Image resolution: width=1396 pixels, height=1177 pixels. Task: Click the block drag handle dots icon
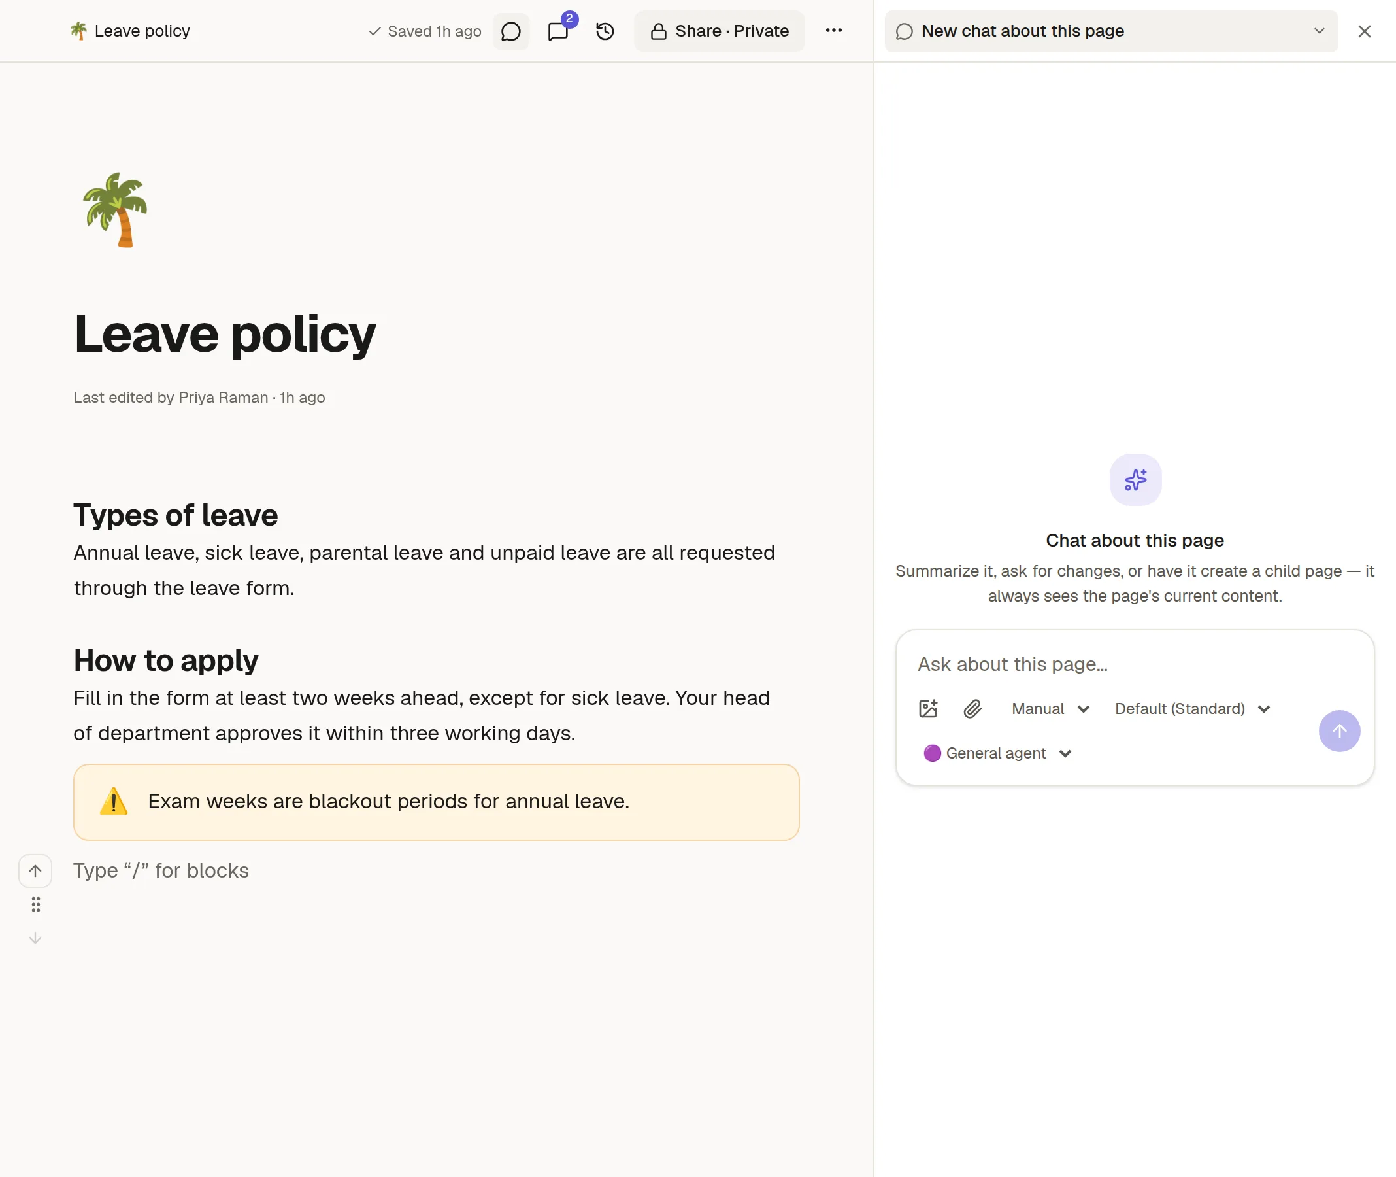(35, 905)
